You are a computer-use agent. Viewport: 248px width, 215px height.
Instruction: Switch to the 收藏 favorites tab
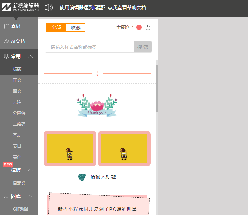pyautogui.click(x=75, y=28)
